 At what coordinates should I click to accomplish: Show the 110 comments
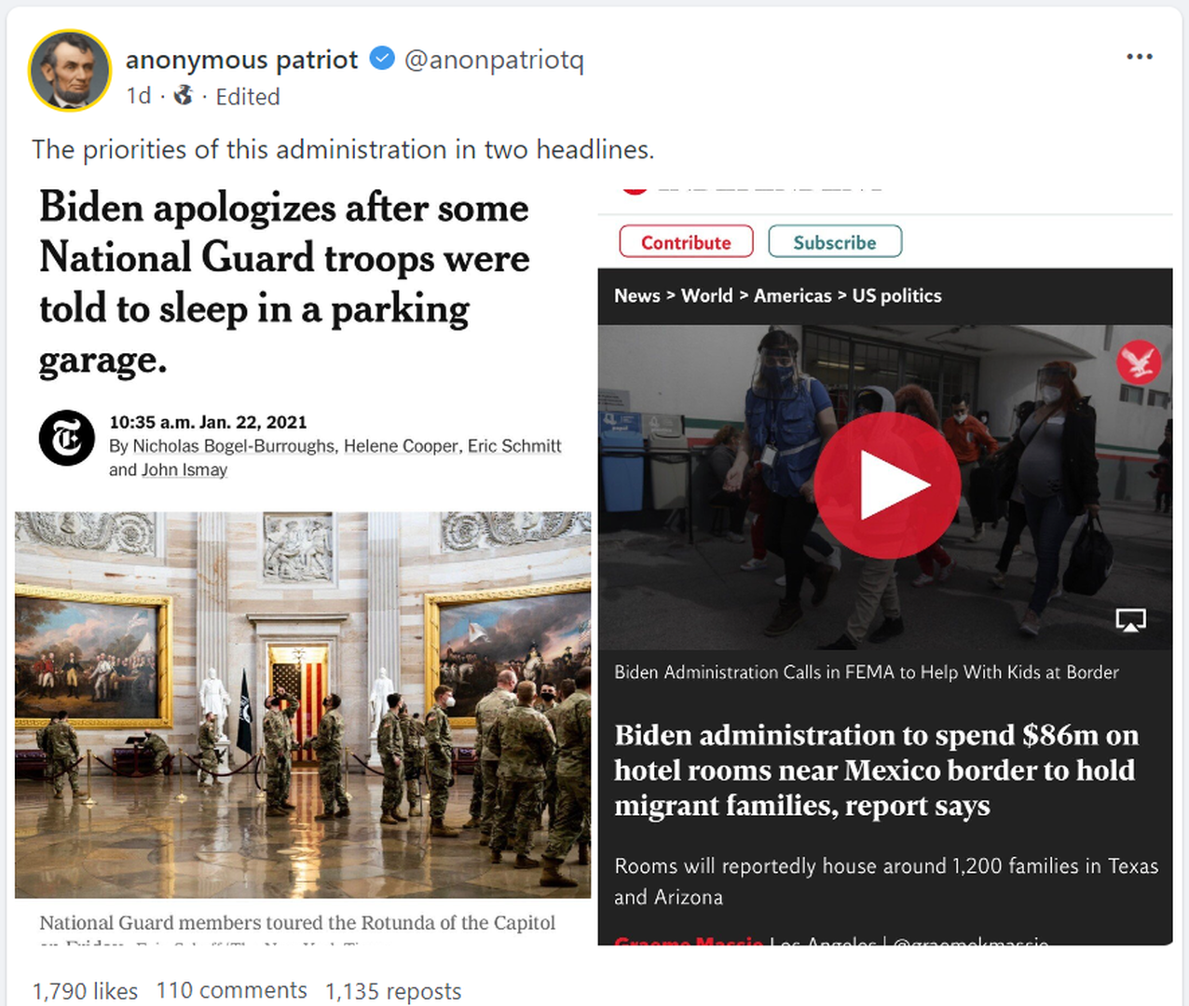pos(231,990)
